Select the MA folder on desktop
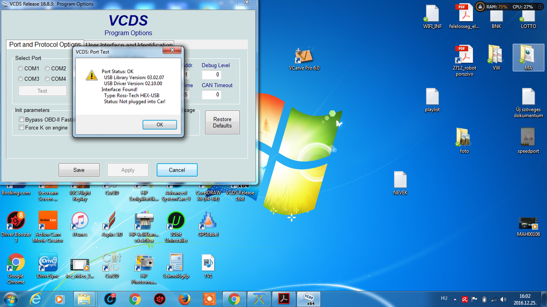547x307 pixels. point(529,58)
